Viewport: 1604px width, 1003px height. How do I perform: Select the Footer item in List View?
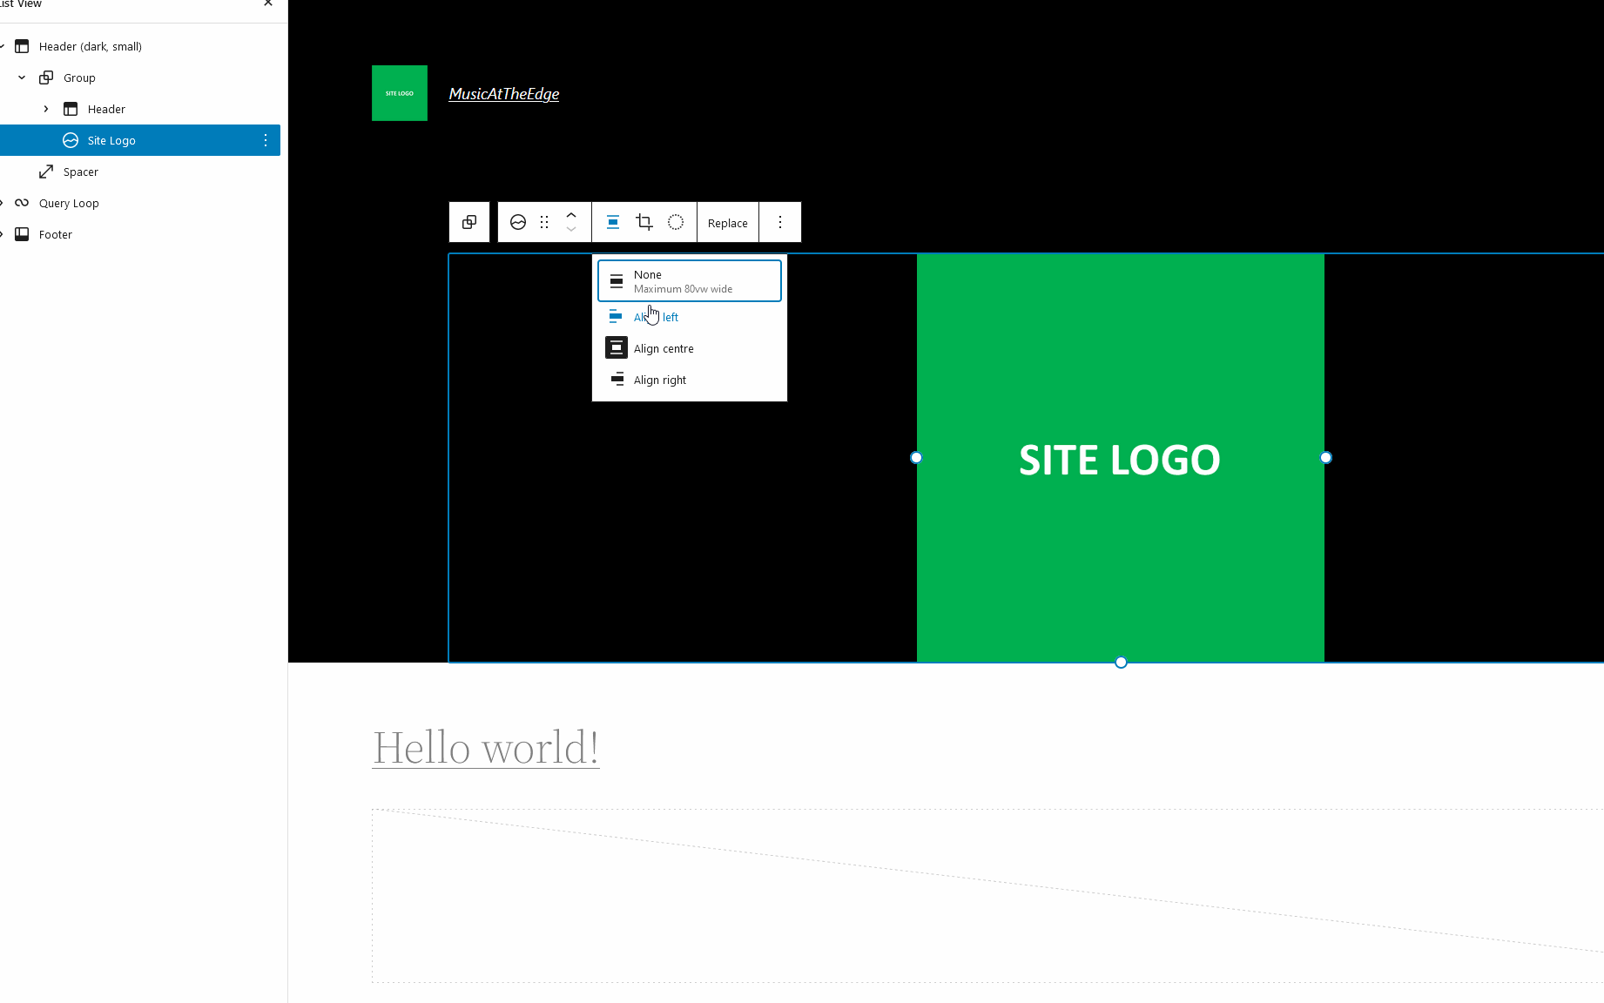(x=56, y=234)
